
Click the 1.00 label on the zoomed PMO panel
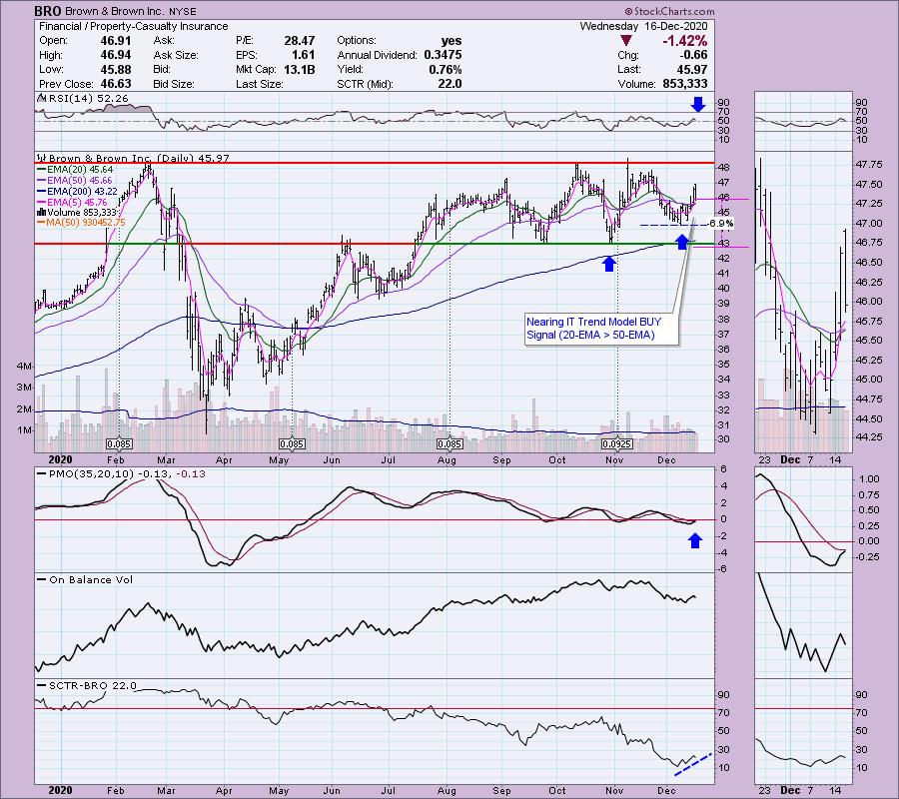pyautogui.click(x=869, y=479)
